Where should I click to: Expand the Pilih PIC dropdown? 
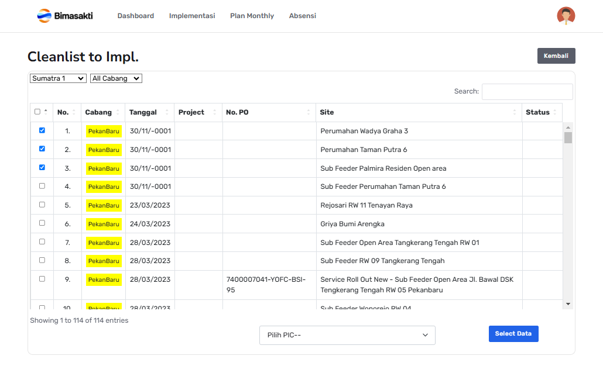[347, 335]
